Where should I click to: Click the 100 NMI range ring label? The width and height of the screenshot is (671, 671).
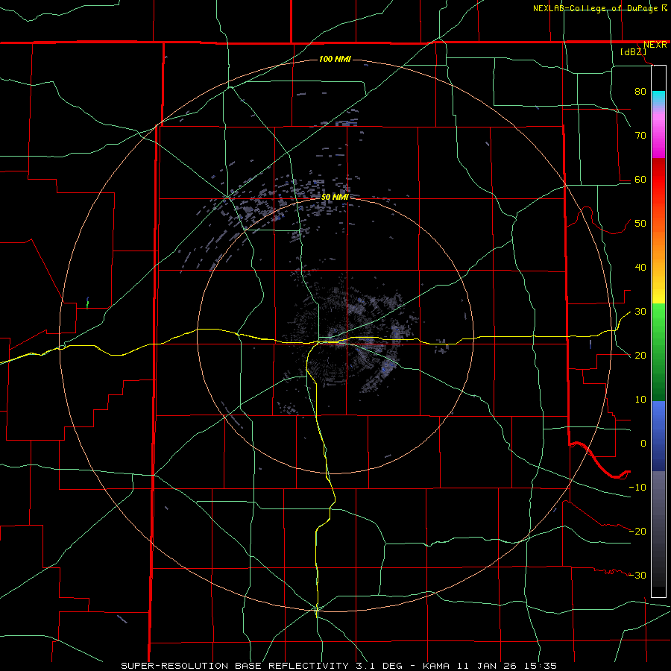pos(335,59)
